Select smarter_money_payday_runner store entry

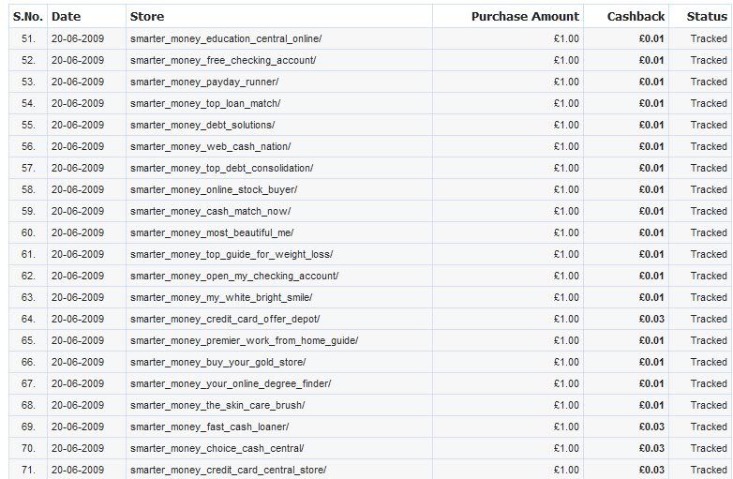click(204, 82)
